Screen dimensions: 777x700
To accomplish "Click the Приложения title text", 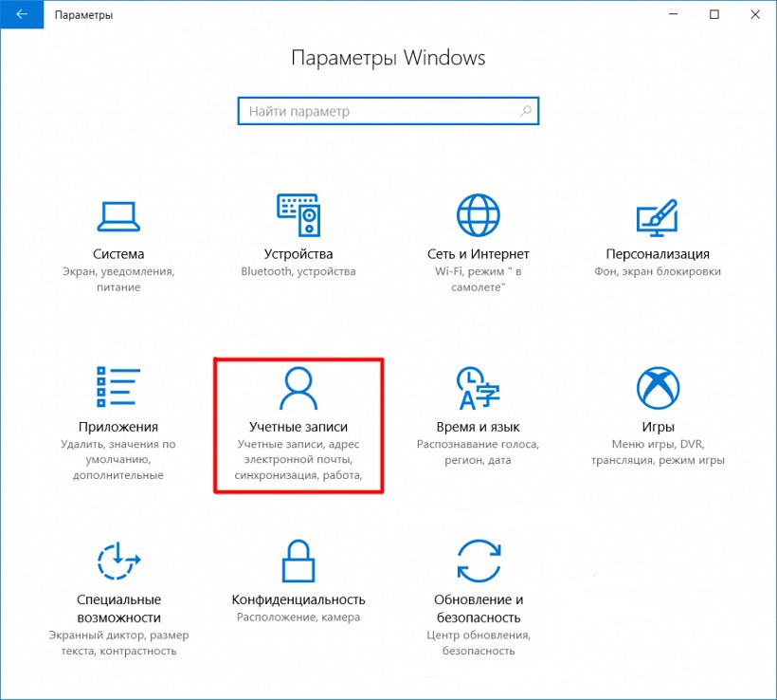I will click(x=118, y=427).
